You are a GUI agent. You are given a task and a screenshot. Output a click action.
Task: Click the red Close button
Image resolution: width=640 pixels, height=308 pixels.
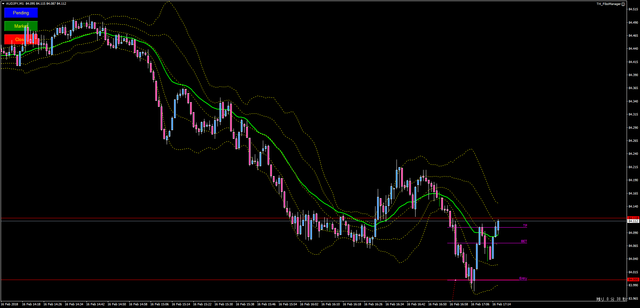point(21,39)
